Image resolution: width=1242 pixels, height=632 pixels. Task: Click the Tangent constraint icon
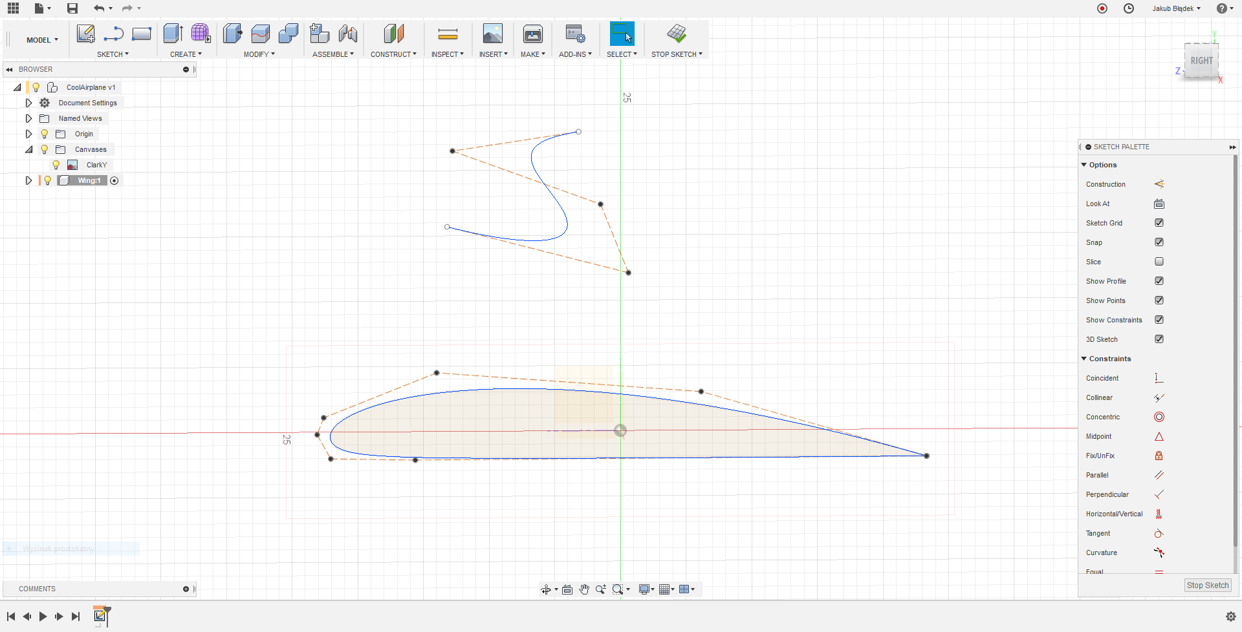(1159, 533)
